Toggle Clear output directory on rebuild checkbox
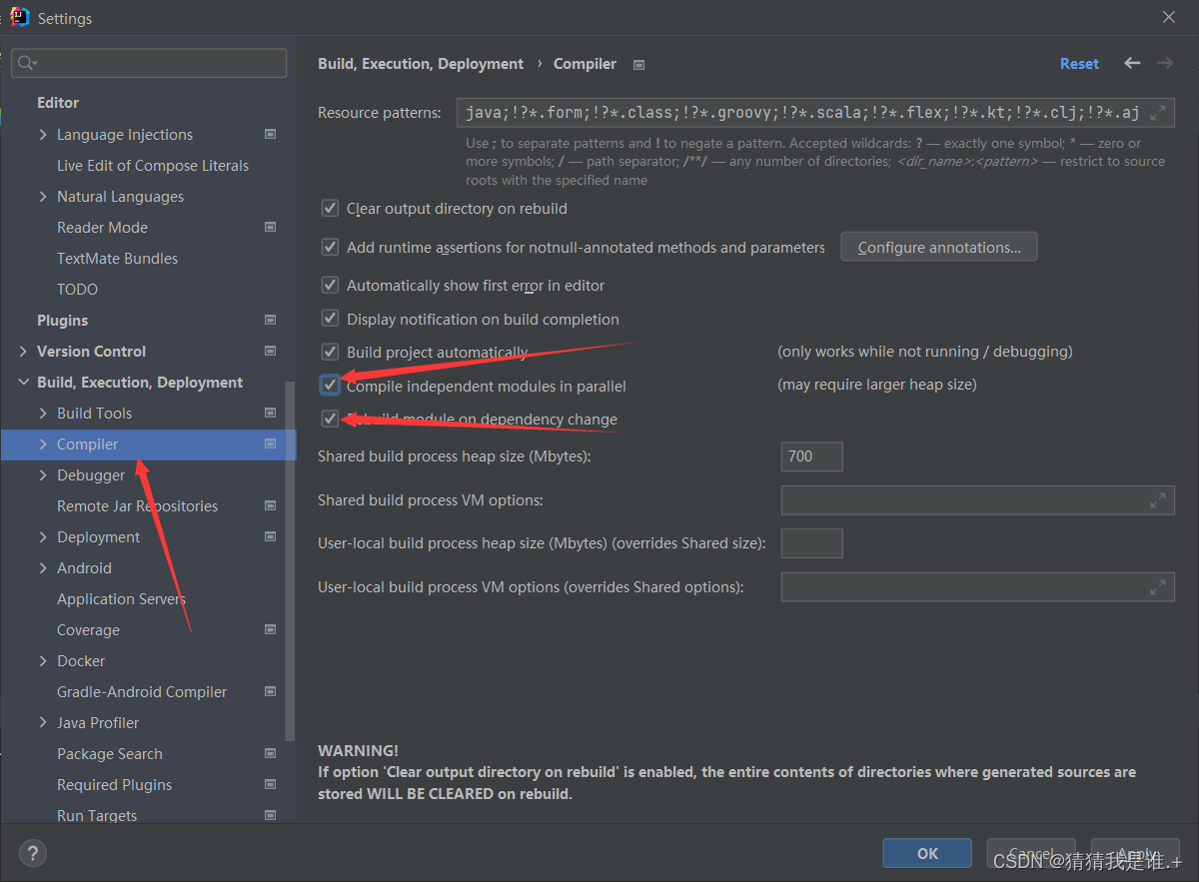Screen dimensions: 1199x882 point(330,209)
